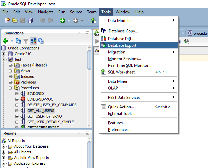This screenshot has height=168, width=208.
Task: Open the Source menu
Action: [x=76, y=12]
